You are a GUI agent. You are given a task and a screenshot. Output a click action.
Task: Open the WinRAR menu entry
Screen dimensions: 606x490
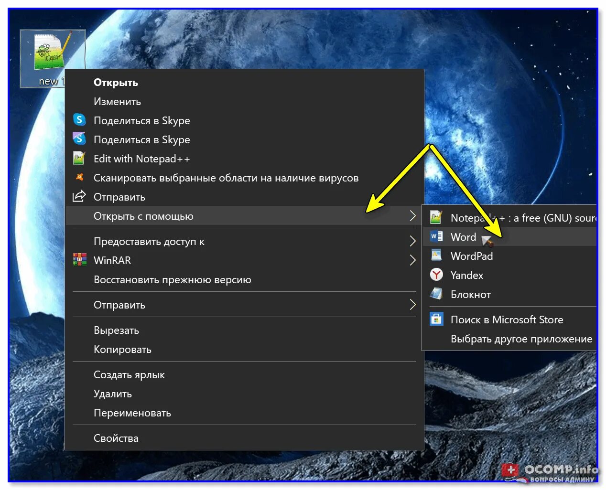point(244,260)
